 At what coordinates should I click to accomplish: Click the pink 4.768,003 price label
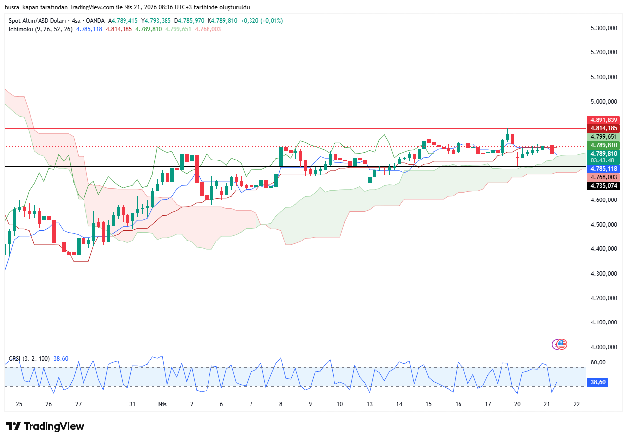pos(603,177)
